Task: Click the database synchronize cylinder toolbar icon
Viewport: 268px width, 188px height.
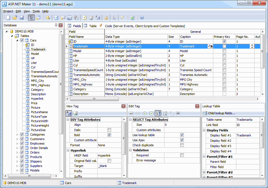Action: 48,18
